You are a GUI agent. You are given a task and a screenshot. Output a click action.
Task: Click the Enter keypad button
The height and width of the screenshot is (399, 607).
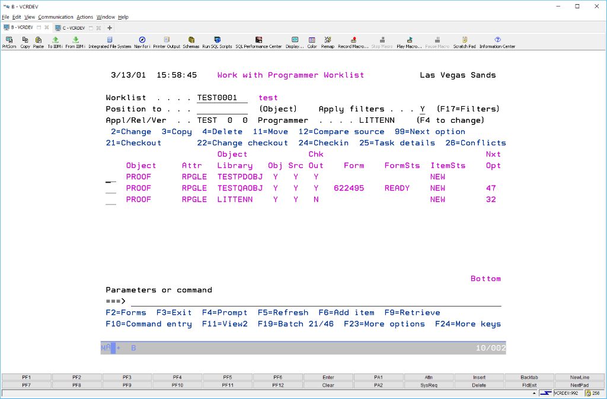pyautogui.click(x=328, y=377)
